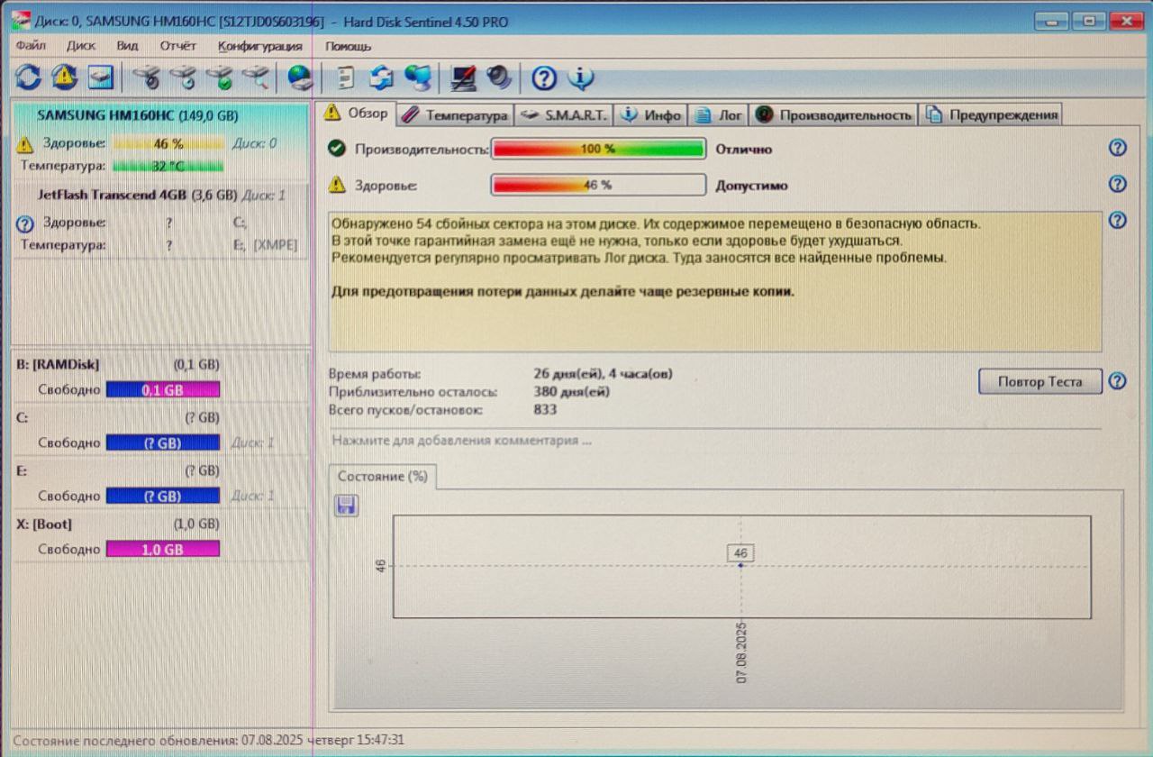Click the Здоровье 46 % bar in Обзор
The image size is (1153, 757).
pyautogui.click(x=598, y=185)
